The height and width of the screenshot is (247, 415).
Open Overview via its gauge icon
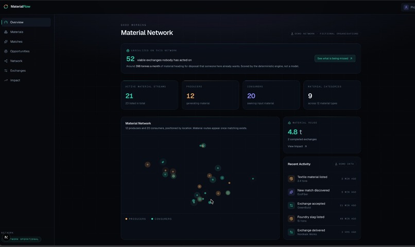6,23
